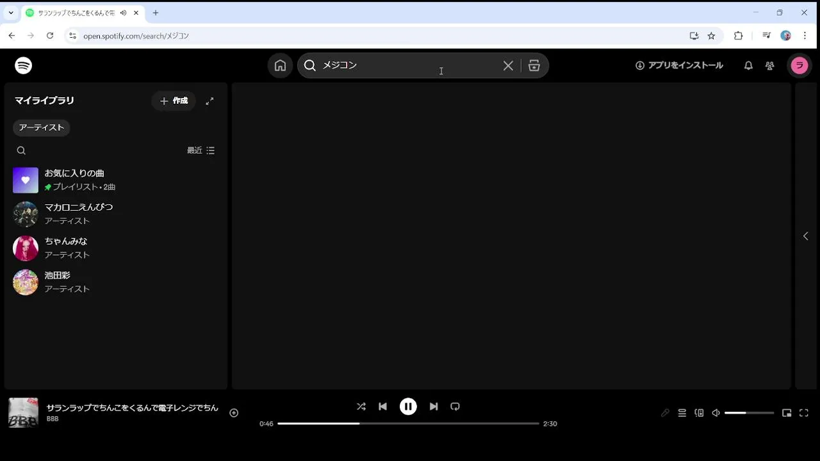Open お気に入りの曲 playlist
The image size is (820, 461).
click(115, 180)
